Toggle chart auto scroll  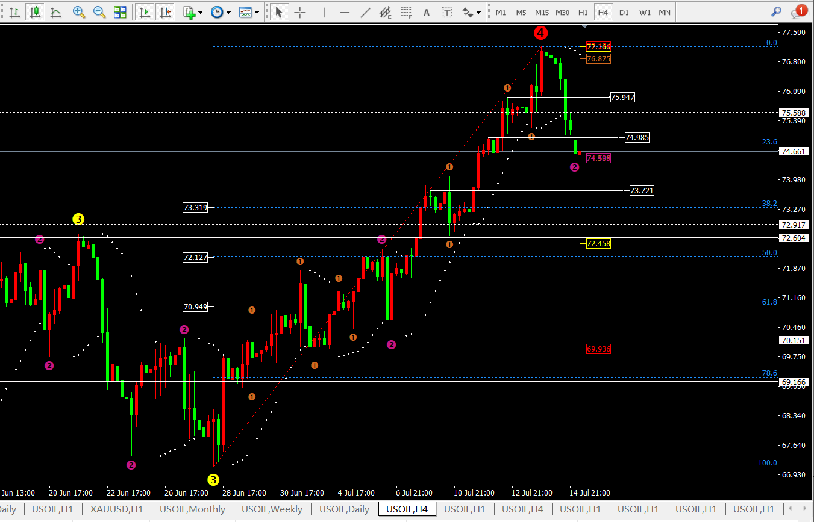(x=145, y=12)
